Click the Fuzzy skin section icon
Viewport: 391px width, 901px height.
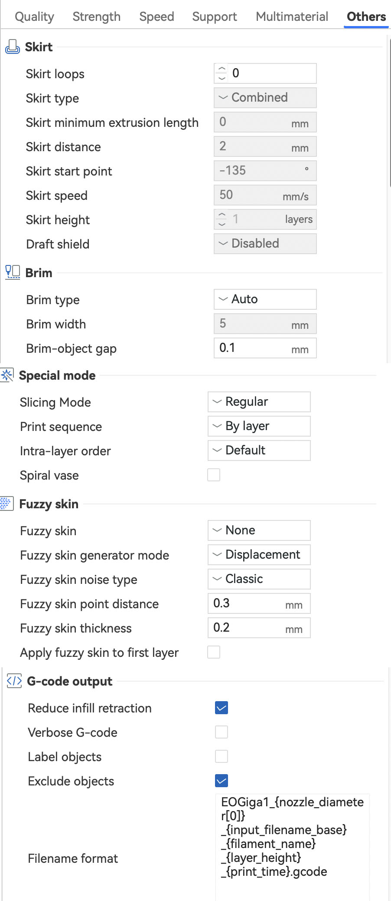(x=7, y=504)
